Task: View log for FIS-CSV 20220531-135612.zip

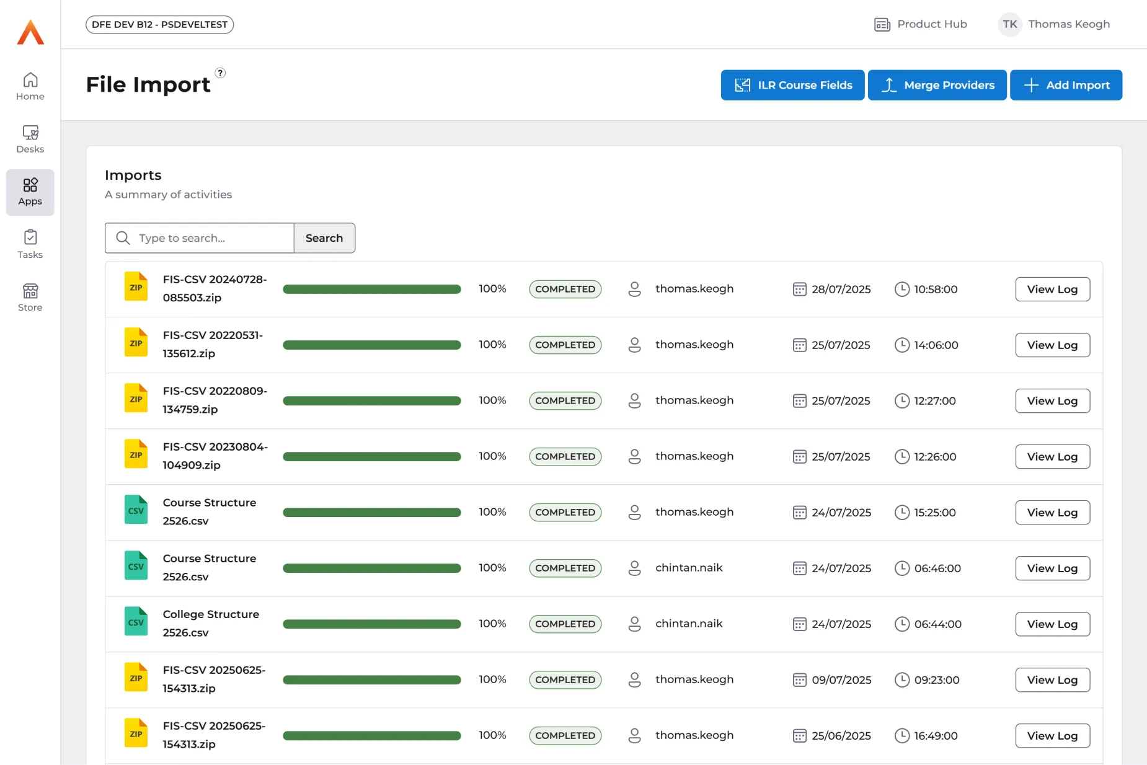Action: coord(1052,345)
